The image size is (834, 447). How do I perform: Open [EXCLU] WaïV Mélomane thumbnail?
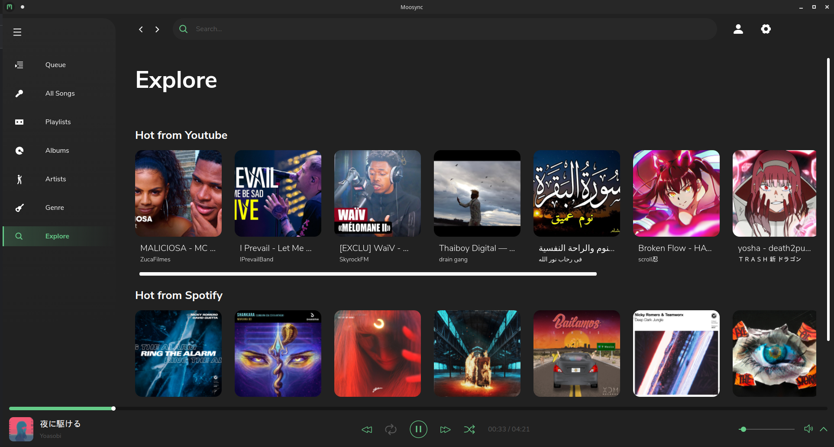pyautogui.click(x=378, y=193)
